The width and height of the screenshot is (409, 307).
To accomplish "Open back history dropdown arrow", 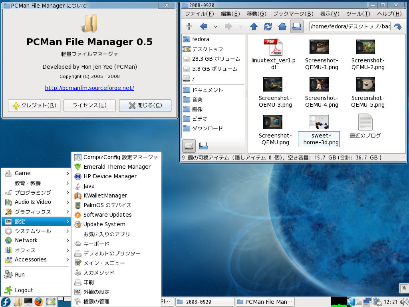I will coord(215,26).
